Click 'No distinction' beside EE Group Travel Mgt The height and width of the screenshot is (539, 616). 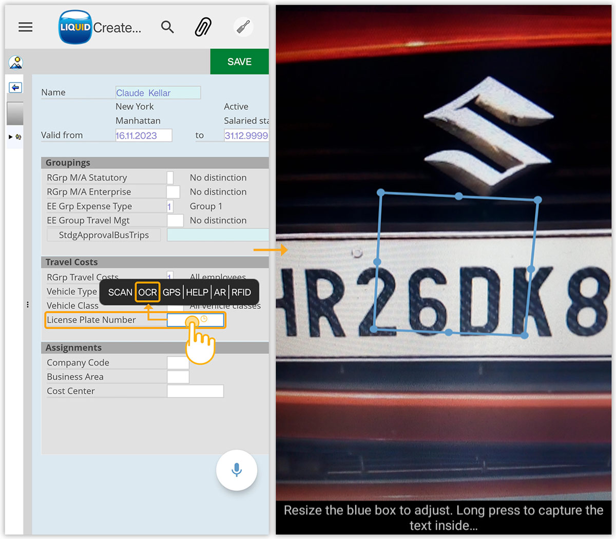point(218,221)
